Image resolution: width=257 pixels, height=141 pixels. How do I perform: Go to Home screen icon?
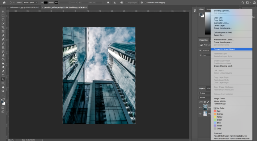point(4,3)
